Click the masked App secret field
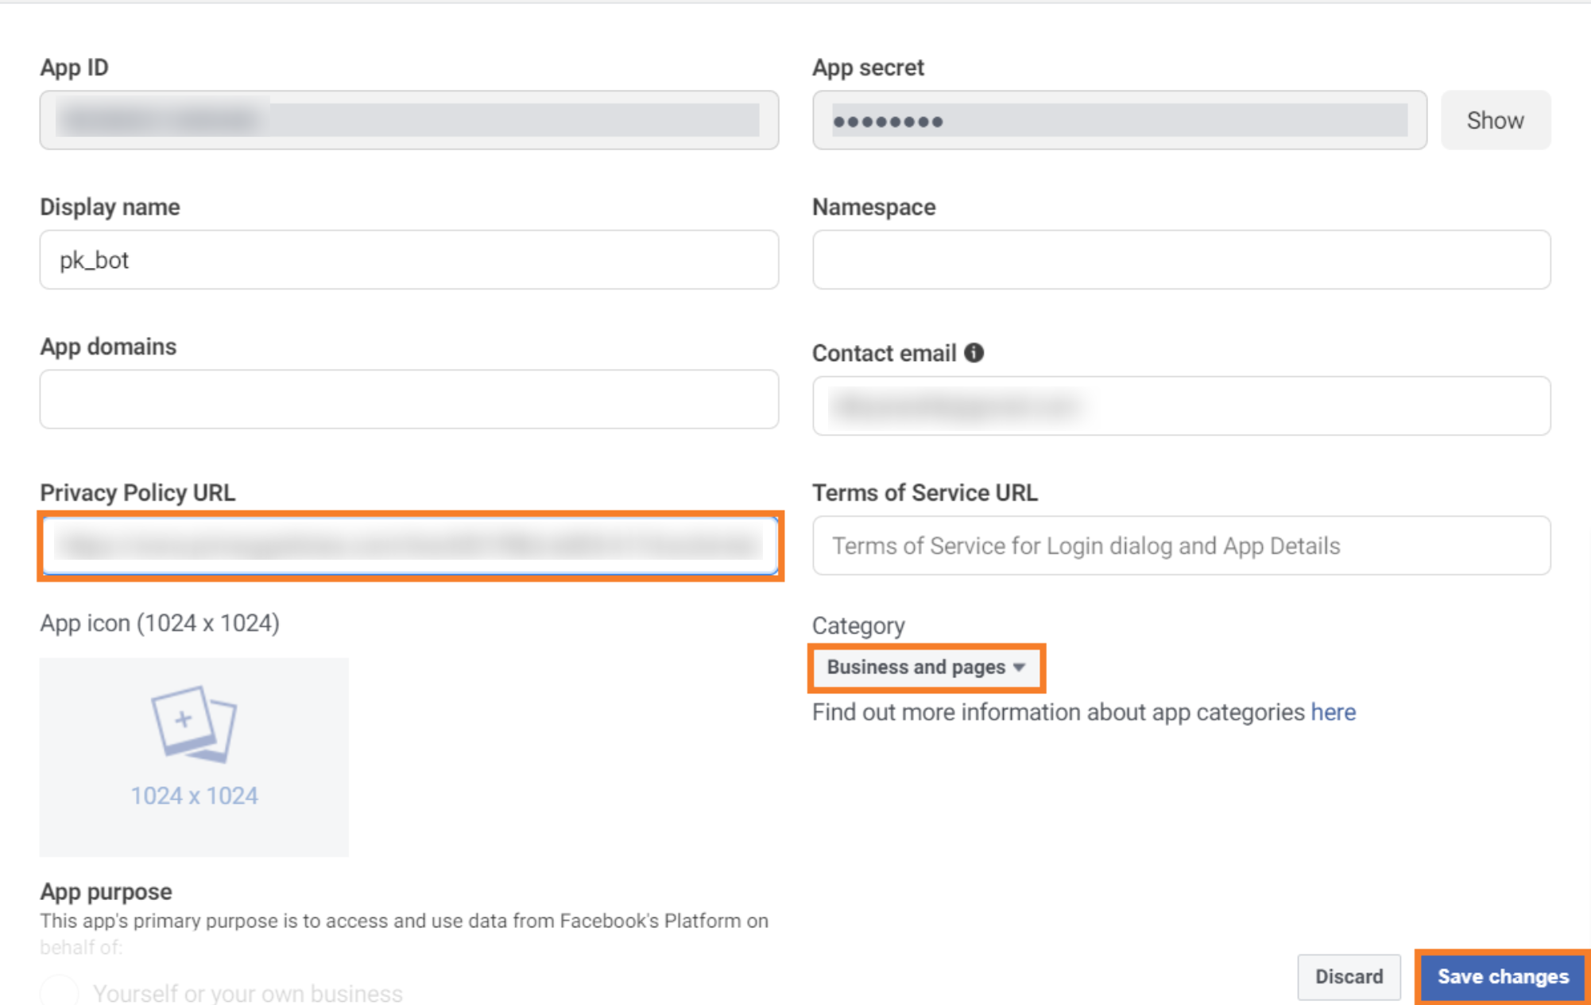 [x=1118, y=121]
